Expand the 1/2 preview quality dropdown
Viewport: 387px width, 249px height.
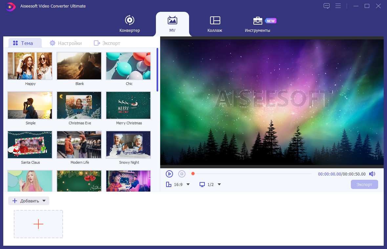click(219, 184)
